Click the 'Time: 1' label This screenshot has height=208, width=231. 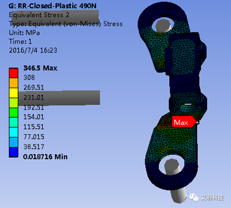20,42
